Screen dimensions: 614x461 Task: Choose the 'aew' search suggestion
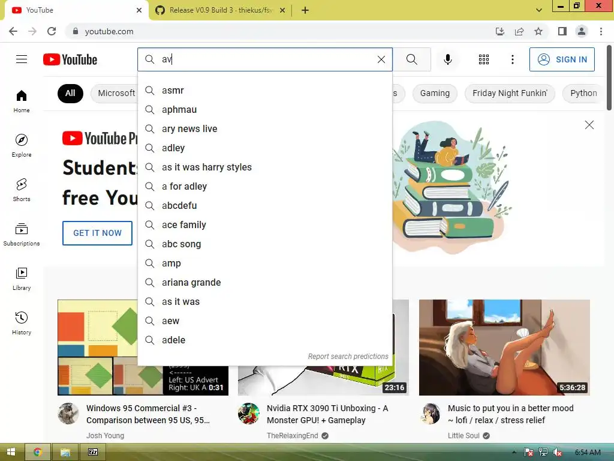265,321
